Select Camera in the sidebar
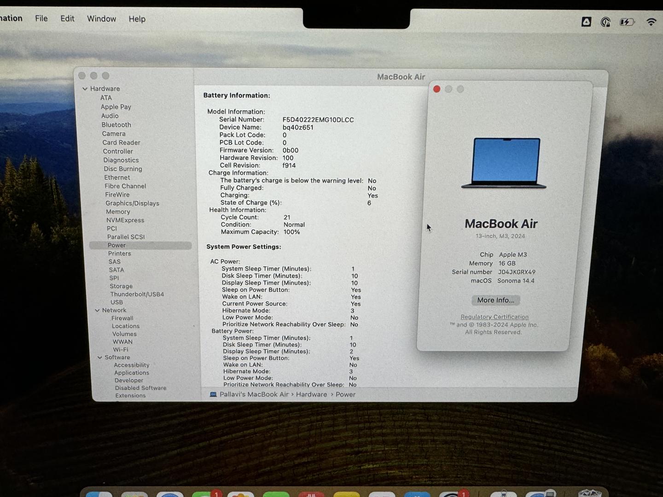Viewport: 663px width, 497px height. [x=114, y=134]
